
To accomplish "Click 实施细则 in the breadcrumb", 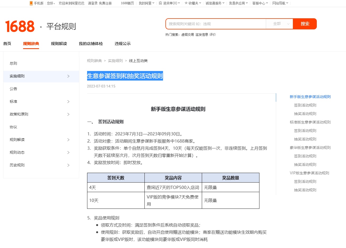I will (116, 61).
